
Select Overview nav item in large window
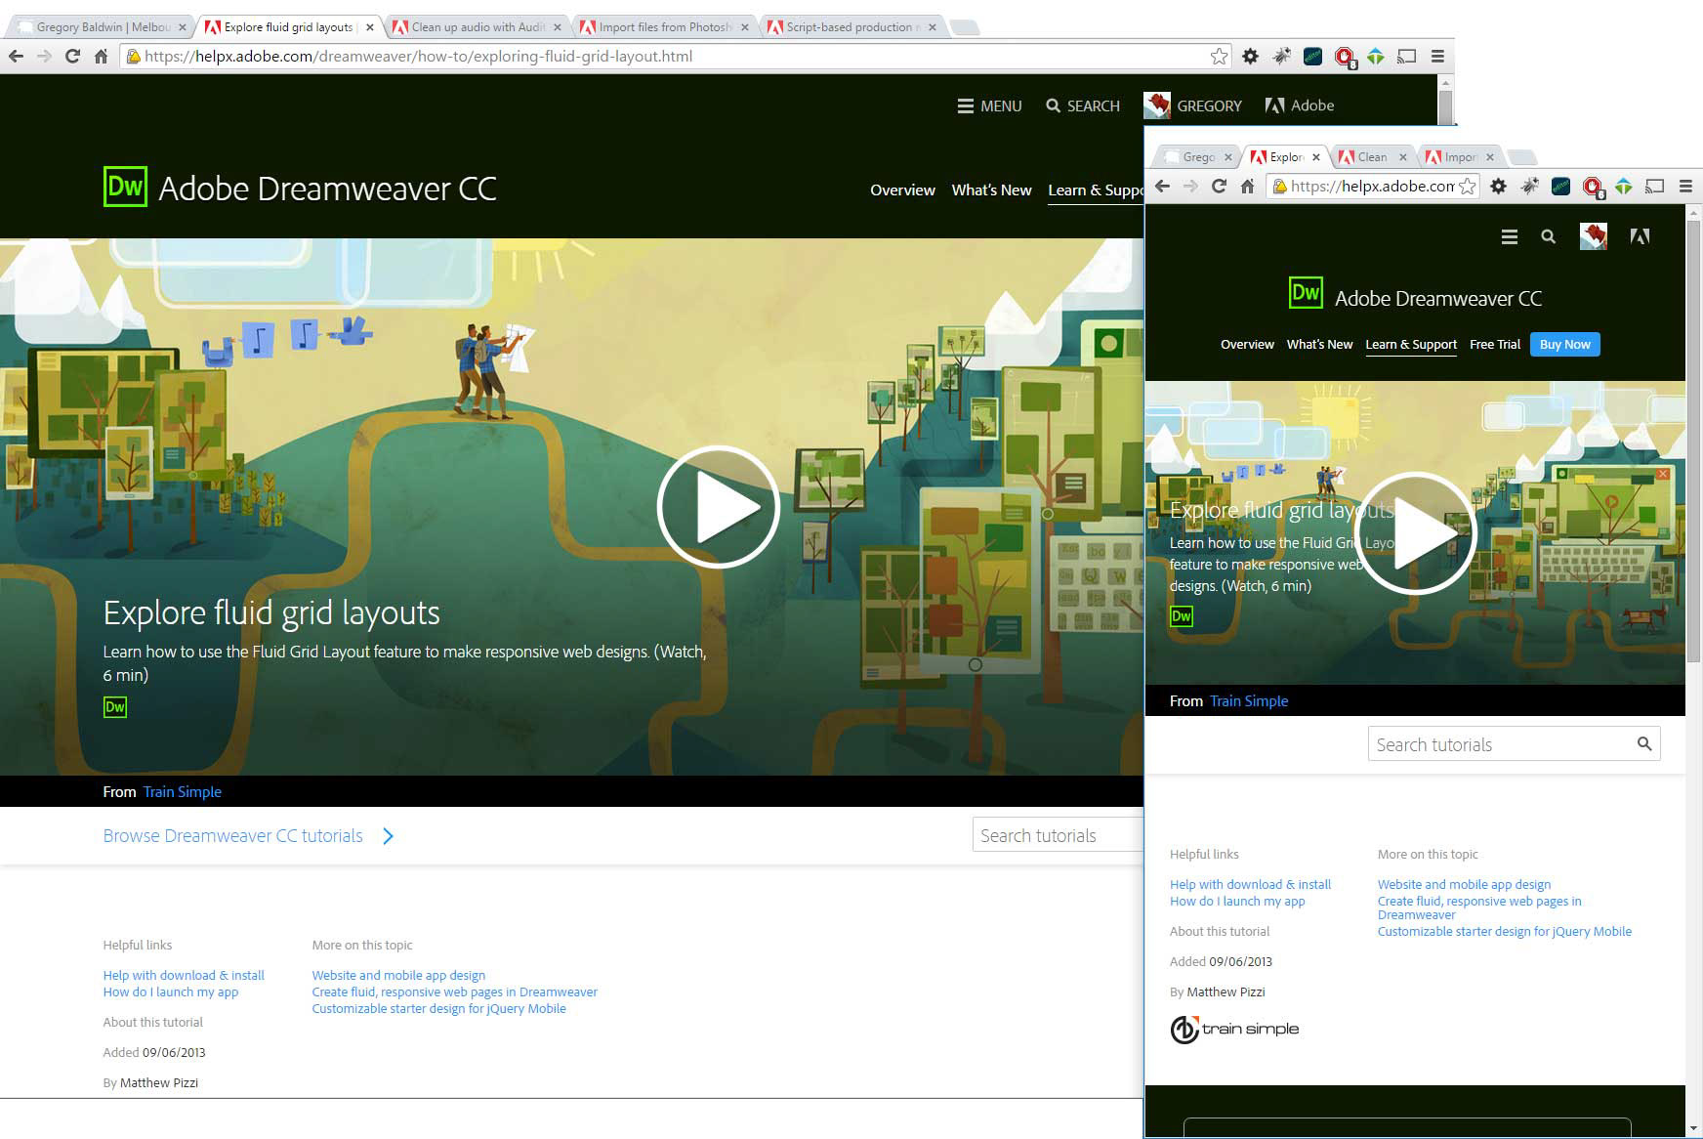pos(902,190)
